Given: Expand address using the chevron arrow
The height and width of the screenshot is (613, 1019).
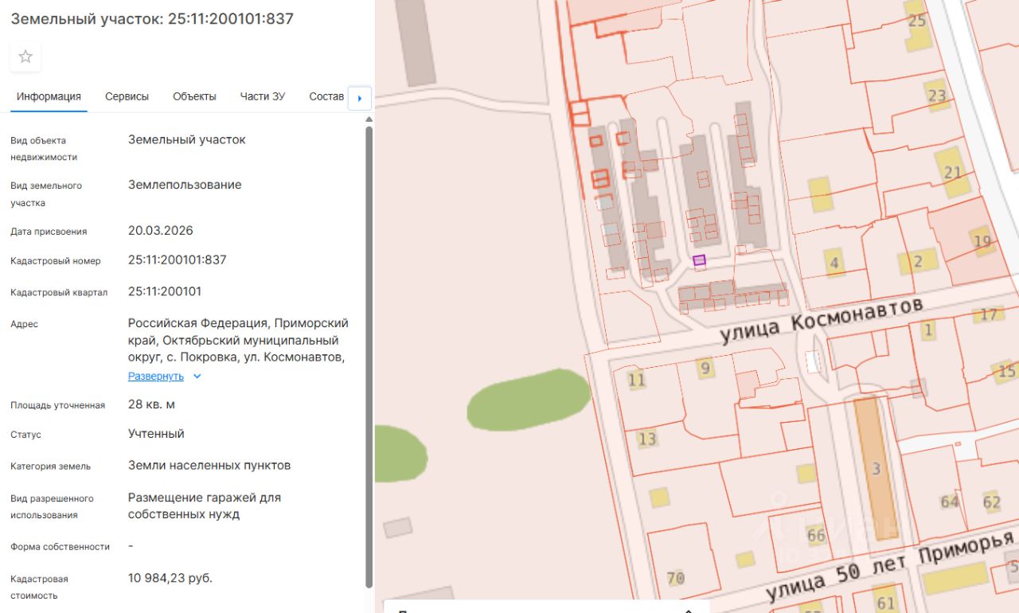Looking at the screenshot, I should [x=197, y=377].
